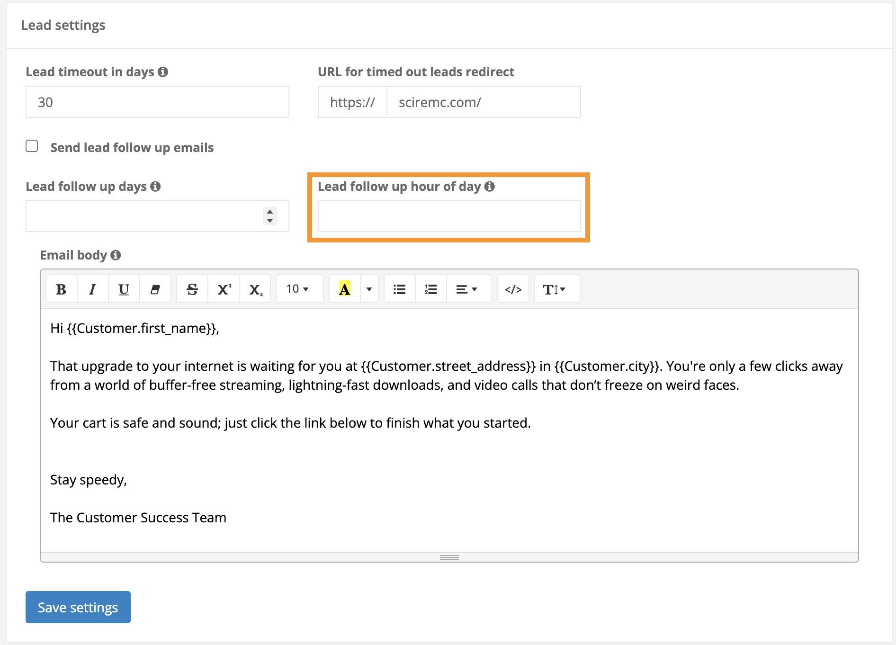Click the info icon beside Email body
This screenshot has height=645, width=896.
(116, 255)
